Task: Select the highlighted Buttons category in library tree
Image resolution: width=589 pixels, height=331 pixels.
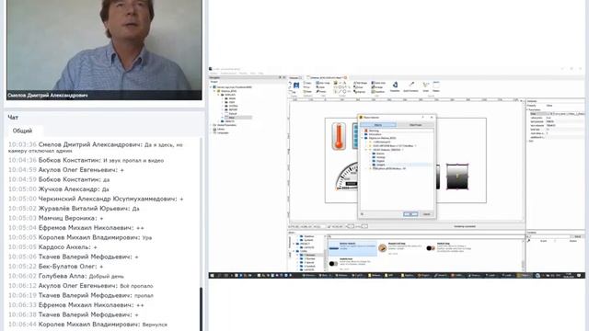Action: (310, 256)
